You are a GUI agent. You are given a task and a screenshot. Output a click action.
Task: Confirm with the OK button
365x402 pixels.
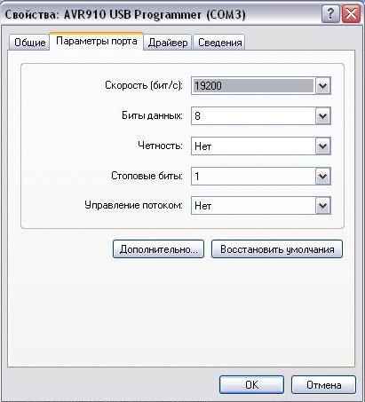point(251,385)
